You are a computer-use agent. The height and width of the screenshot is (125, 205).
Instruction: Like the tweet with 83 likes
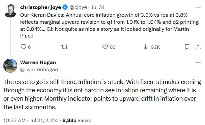pos(109,47)
